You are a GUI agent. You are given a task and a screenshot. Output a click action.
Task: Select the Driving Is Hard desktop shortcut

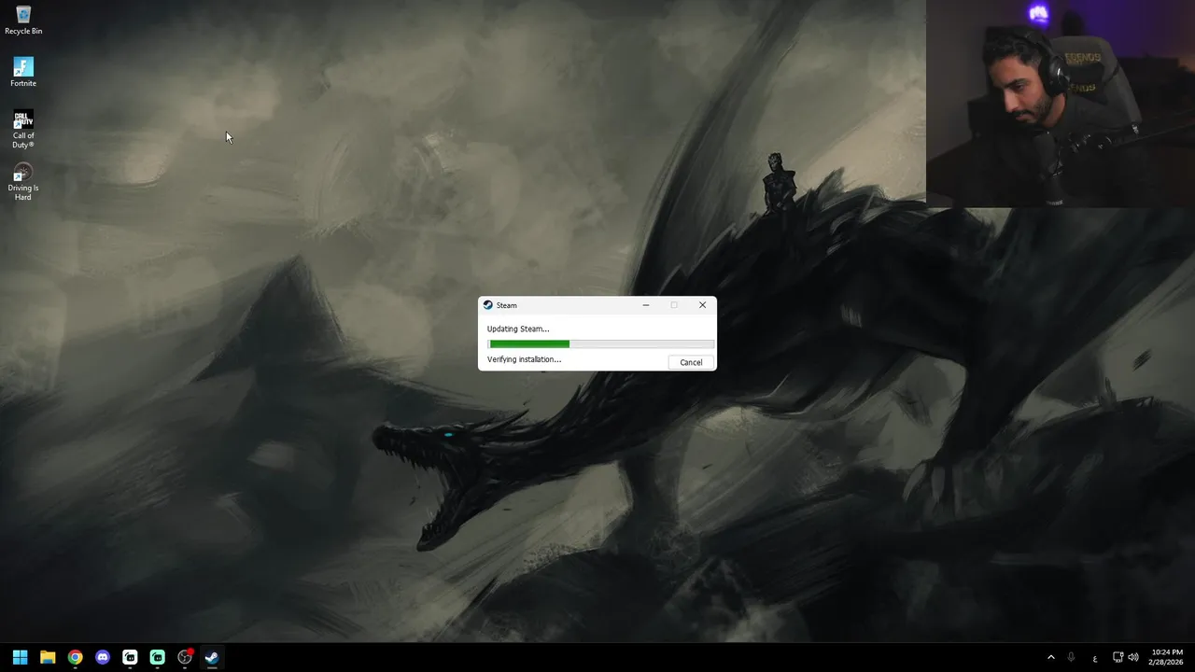click(x=23, y=182)
